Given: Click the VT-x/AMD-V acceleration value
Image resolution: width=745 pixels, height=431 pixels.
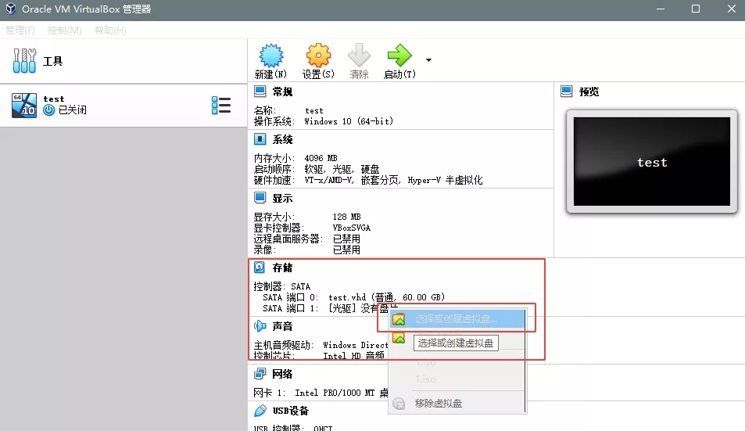Looking at the screenshot, I should [x=393, y=180].
